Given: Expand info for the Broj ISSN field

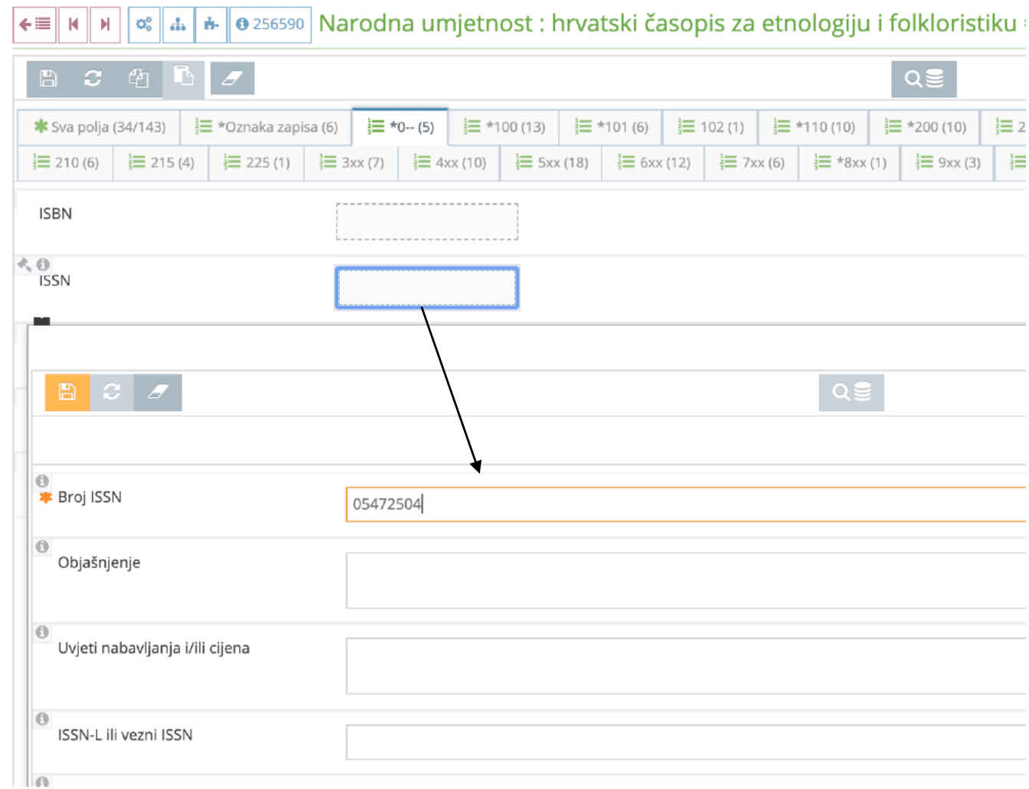Looking at the screenshot, I should pyautogui.click(x=44, y=481).
